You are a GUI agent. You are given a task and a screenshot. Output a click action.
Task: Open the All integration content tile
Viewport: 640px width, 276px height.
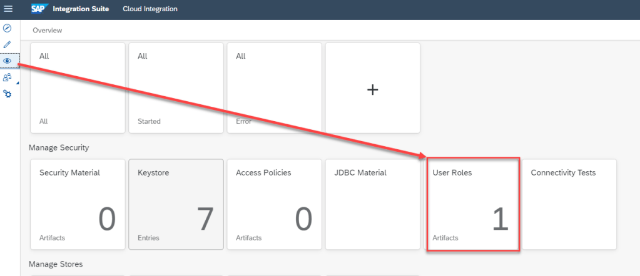point(78,88)
